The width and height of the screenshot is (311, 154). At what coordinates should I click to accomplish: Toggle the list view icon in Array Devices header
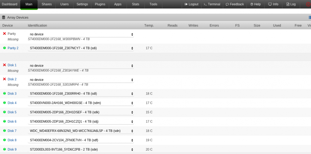click(x=310, y=17)
